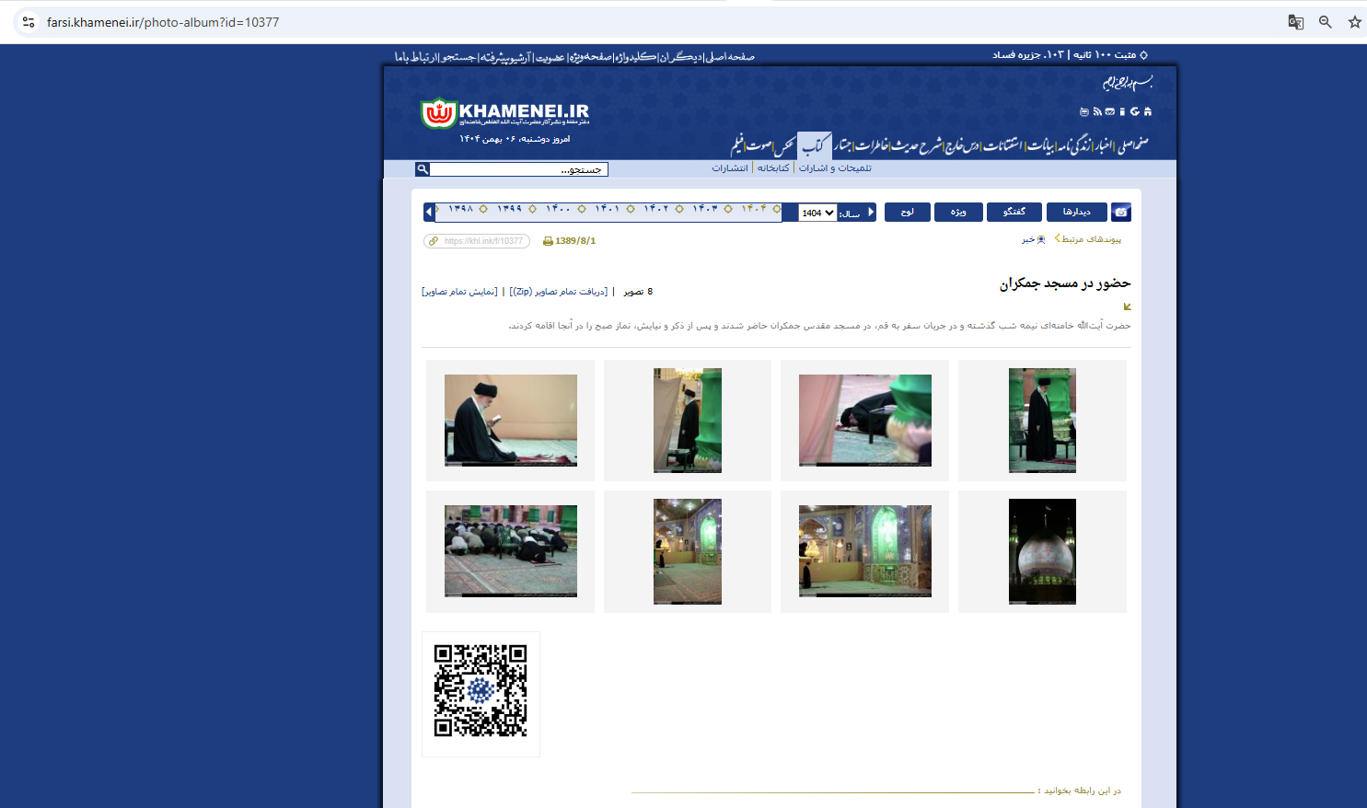
Task: Click the Google Translate icon in the address bar
Action: [x=1295, y=22]
